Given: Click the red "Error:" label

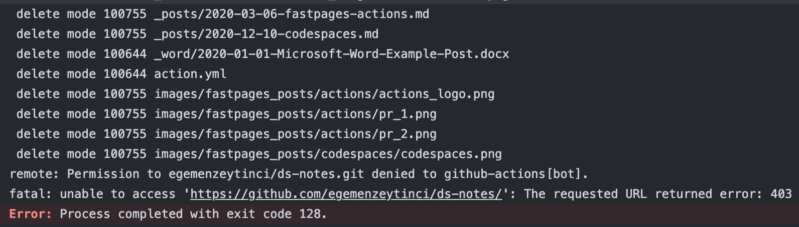Looking at the screenshot, I should coord(31,214).
